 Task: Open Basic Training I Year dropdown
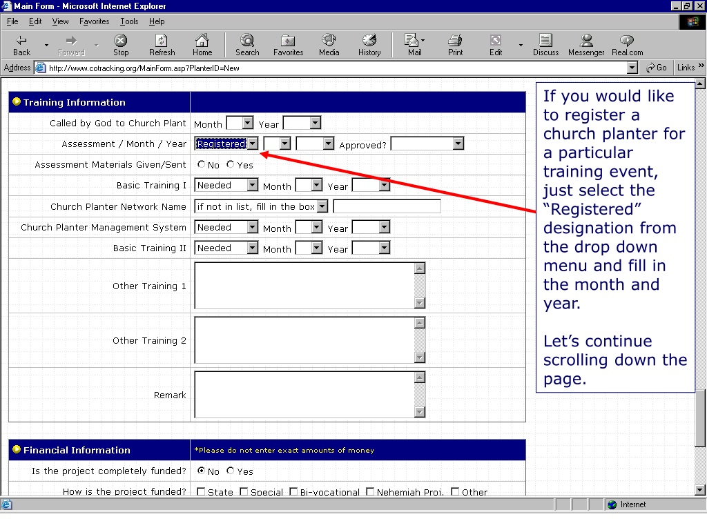(371, 185)
